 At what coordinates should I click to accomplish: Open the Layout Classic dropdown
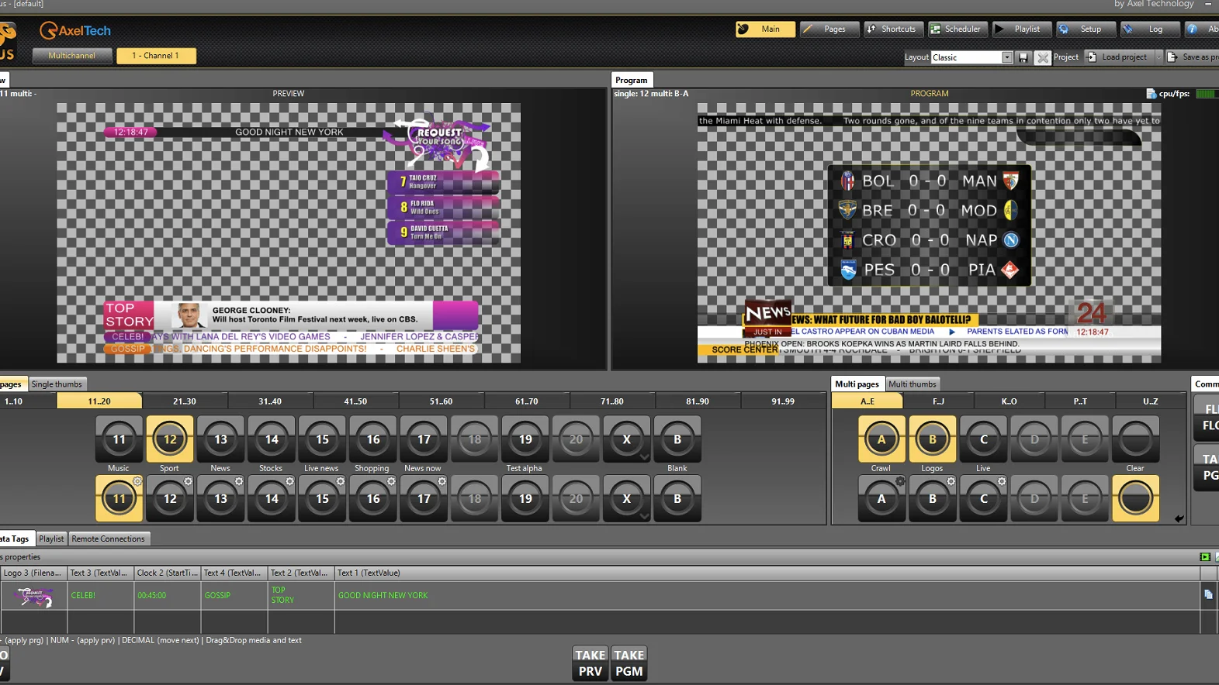click(1006, 57)
